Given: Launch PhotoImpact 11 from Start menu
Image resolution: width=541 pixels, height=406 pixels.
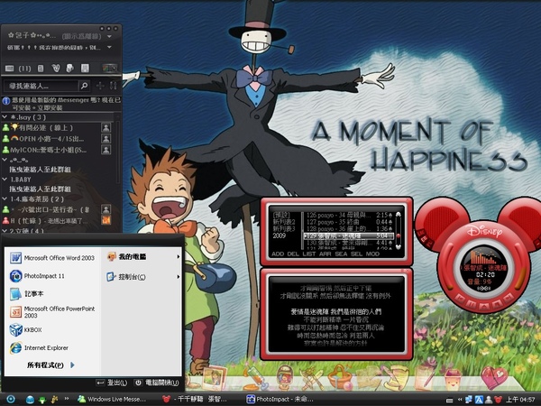Looking at the screenshot, I should (x=37, y=276).
